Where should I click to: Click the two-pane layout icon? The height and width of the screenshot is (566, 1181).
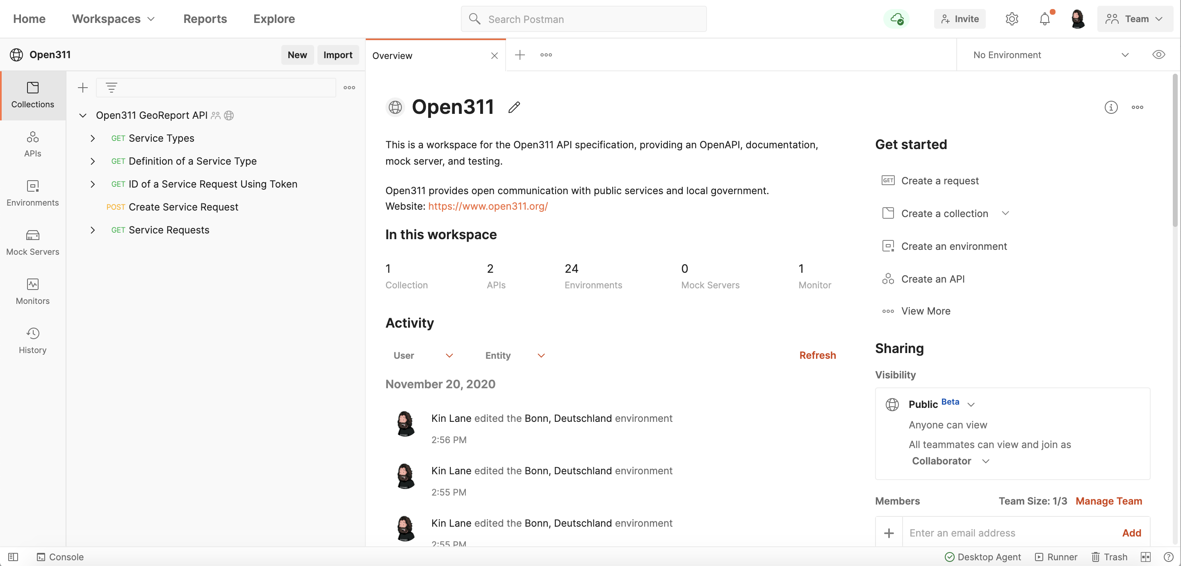1146,557
